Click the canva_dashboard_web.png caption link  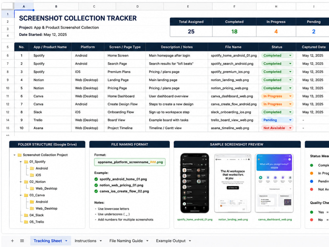coord(275,219)
